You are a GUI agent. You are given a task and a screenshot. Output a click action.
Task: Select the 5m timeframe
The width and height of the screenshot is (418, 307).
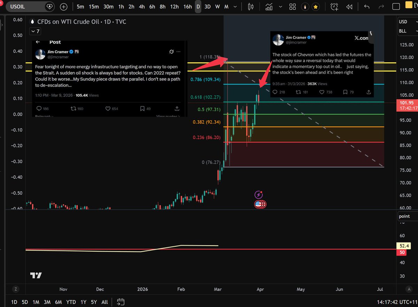point(80,7)
